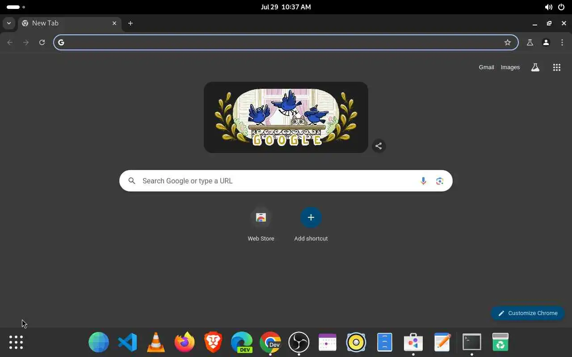Open Activities overview pill
This screenshot has width=572, height=357.
coord(16,7)
